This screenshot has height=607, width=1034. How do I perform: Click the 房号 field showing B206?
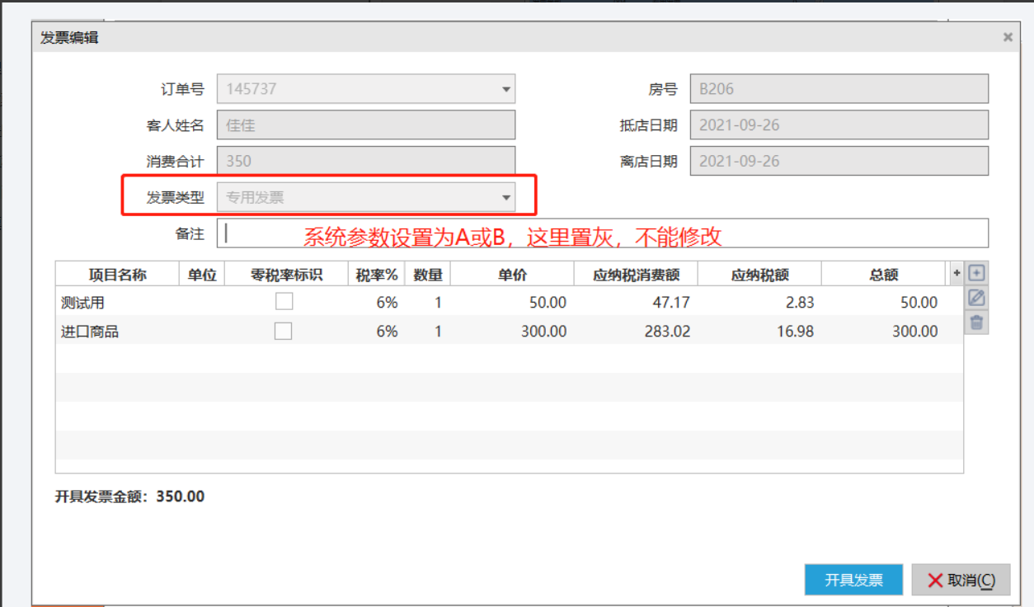[839, 89]
